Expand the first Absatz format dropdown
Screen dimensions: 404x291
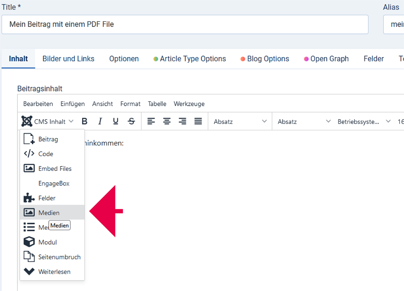(x=240, y=121)
